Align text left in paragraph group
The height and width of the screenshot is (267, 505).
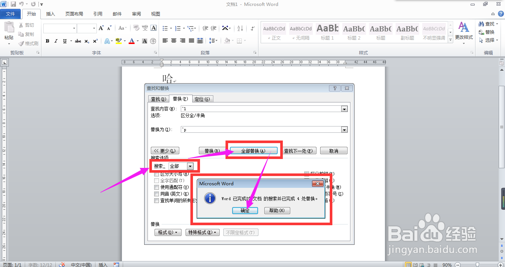coord(165,41)
